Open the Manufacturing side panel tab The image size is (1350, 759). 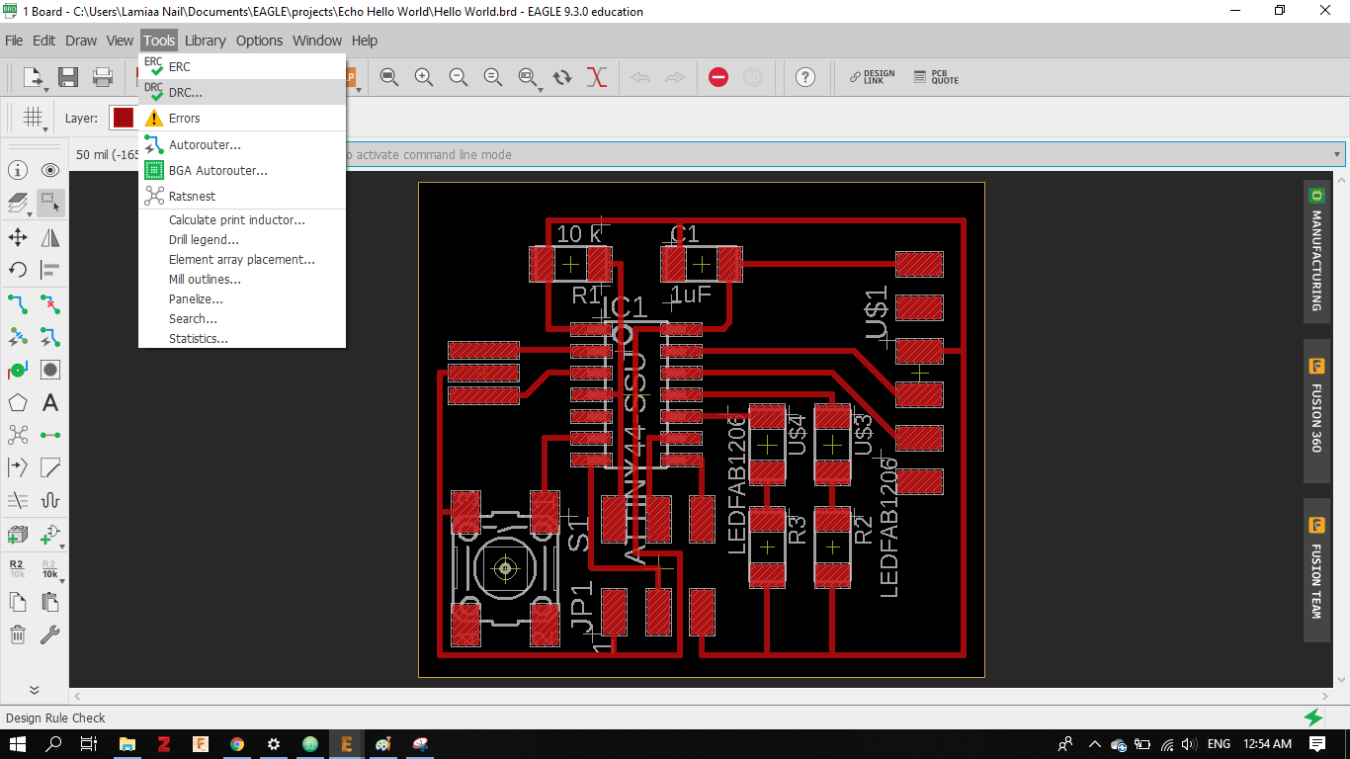(x=1315, y=250)
